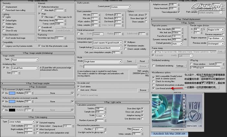Disable the Default lights checkbox

point(4,21)
